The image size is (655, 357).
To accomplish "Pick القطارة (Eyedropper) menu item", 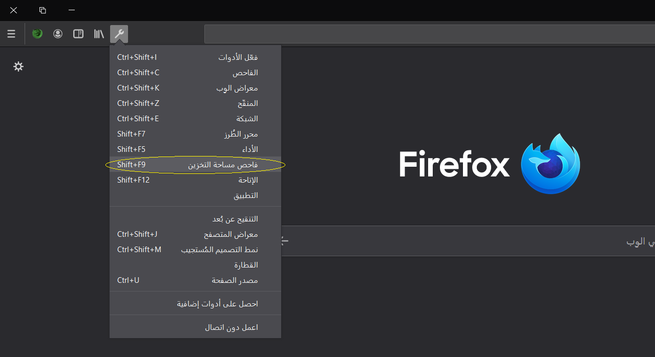I will [x=195, y=265].
